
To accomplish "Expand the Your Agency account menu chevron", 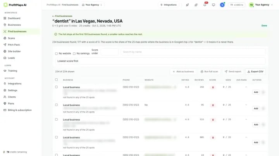I will coord(272,5).
